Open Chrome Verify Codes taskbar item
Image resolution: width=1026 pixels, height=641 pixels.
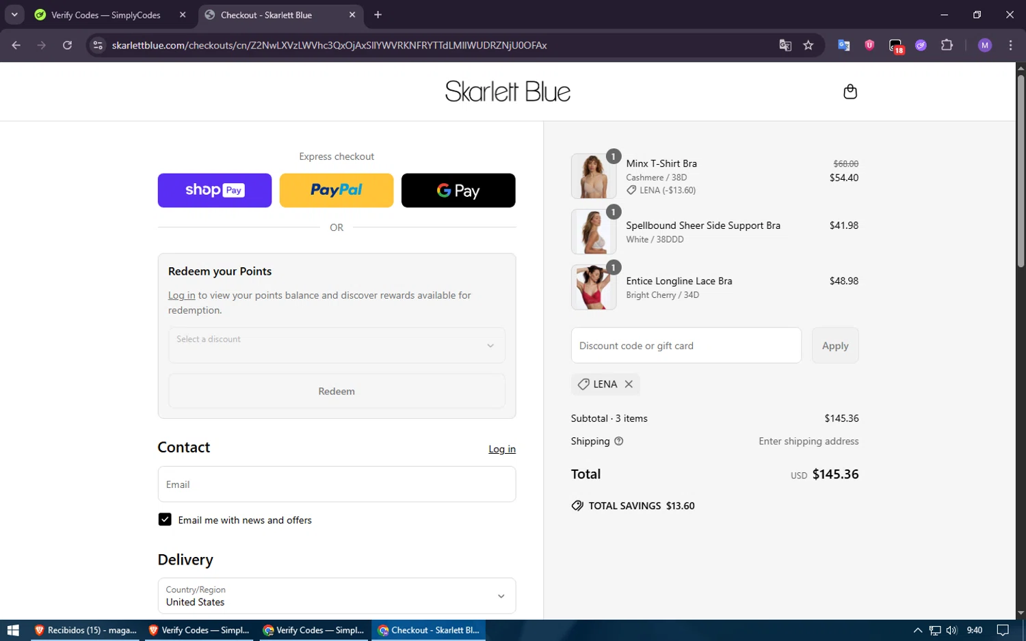[x=313, y=630]
